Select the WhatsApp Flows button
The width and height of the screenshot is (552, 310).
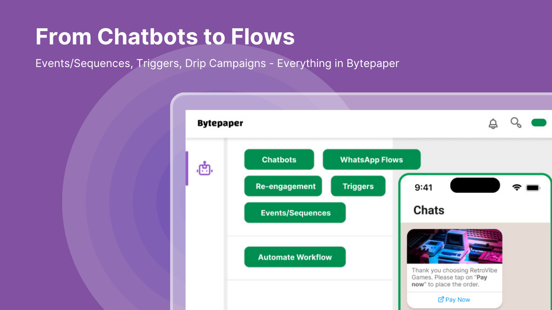pos(372,159)
